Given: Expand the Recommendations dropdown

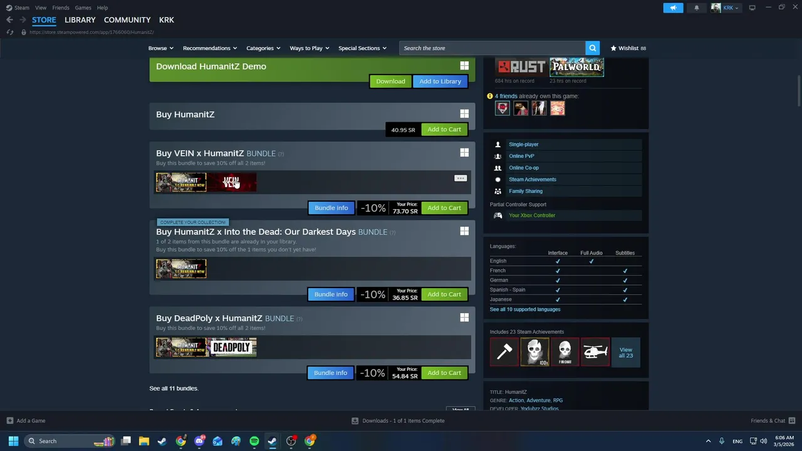Looking at the screenshot, I should [210, 48].
